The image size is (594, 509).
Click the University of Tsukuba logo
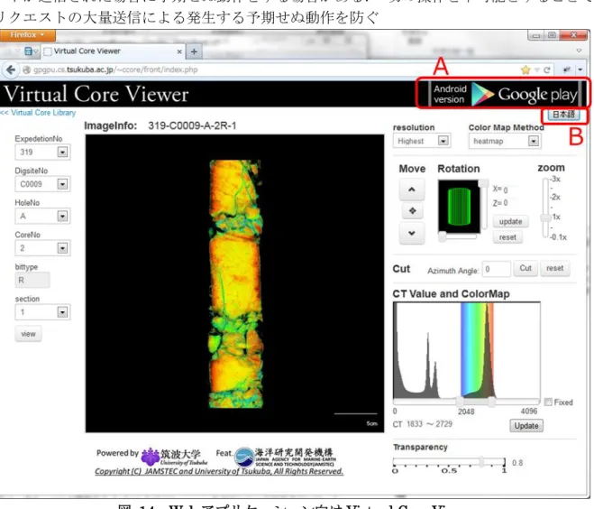(174, 457)
